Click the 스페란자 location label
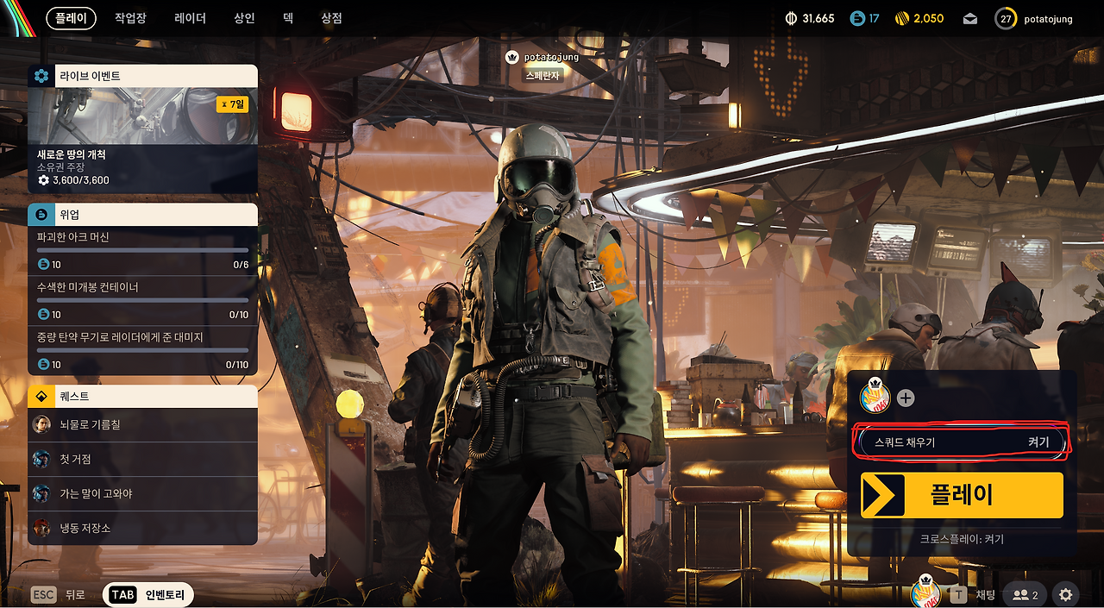The height and width of the screenshot is (608, 1104). [543, 76]
